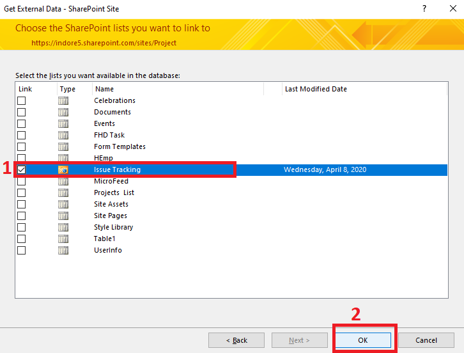The image size is (464, 353).
Task: Enable the Projects List link checkbox
Action: (x=22, y=192)
